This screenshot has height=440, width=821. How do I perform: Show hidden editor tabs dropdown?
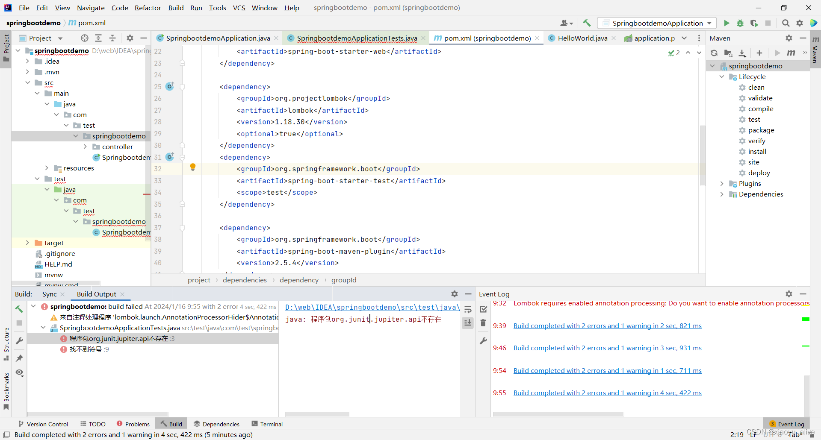(x=684, y=38)
